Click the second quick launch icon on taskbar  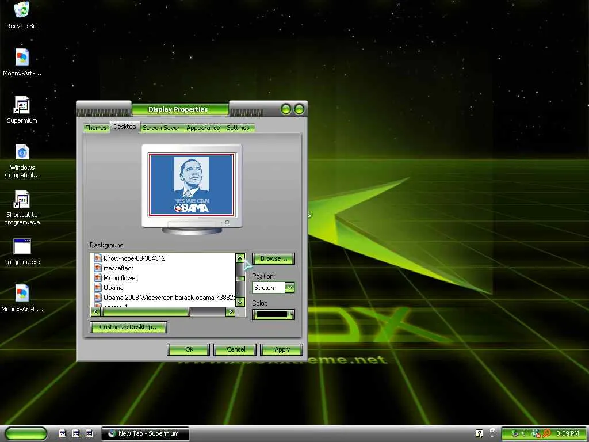76,433
